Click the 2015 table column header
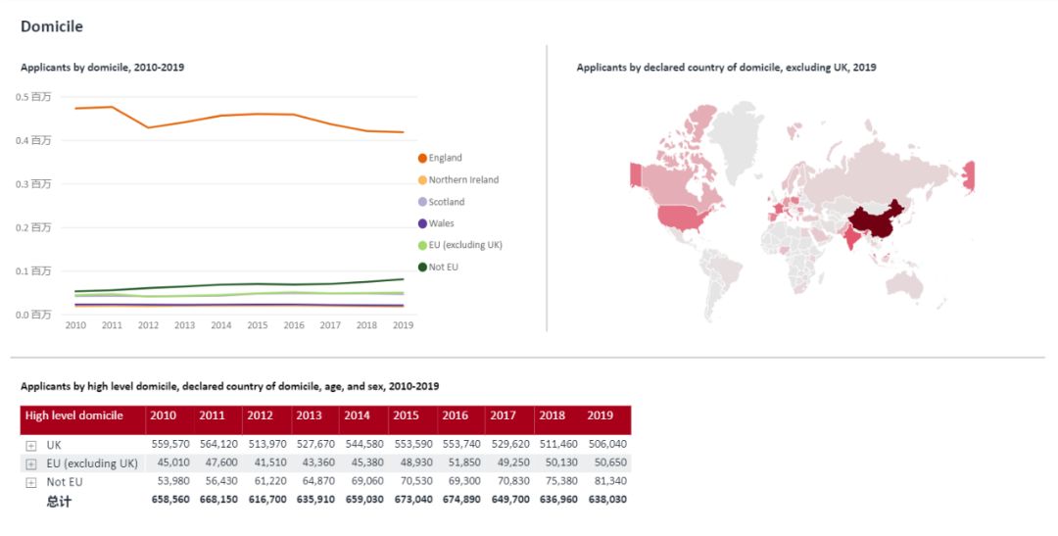Screen dimensions: 1058x536 tap(406, 415)
